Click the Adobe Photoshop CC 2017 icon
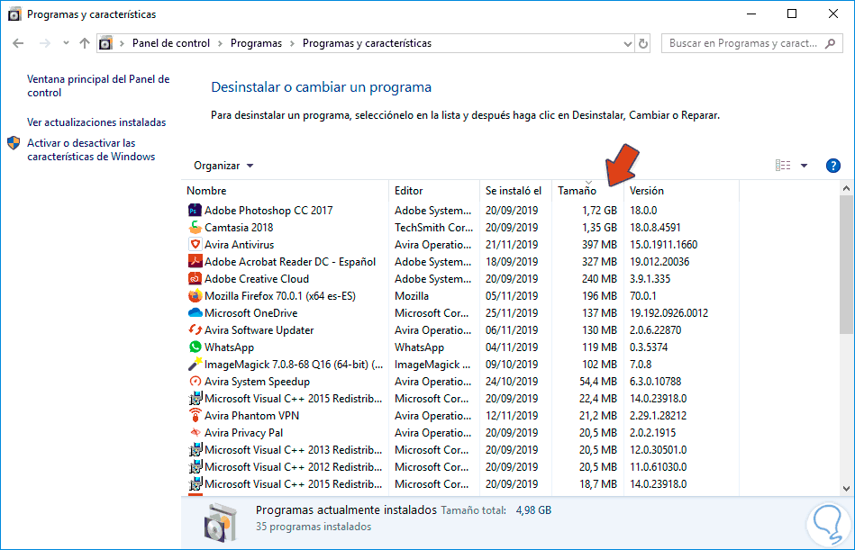Image resolution: width=855 pixels, height=550 pixels. click(195, 211)
